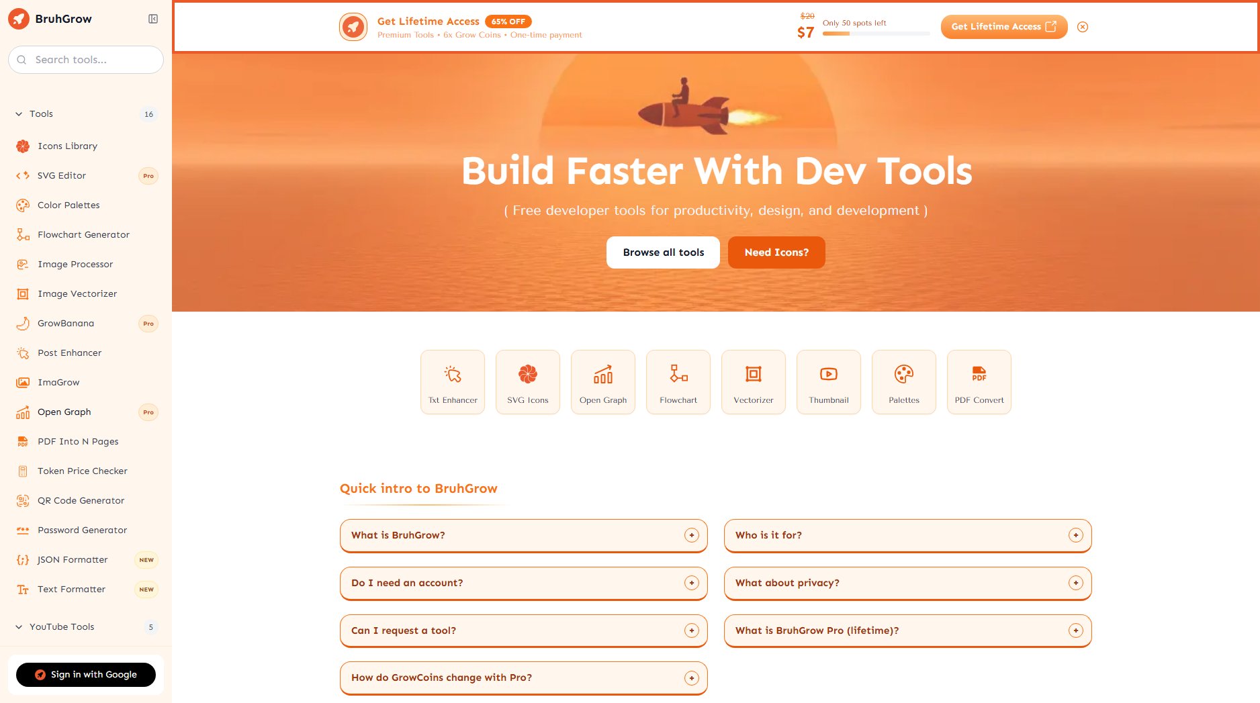Open the PDF Convert tool card

click(979, 382)
